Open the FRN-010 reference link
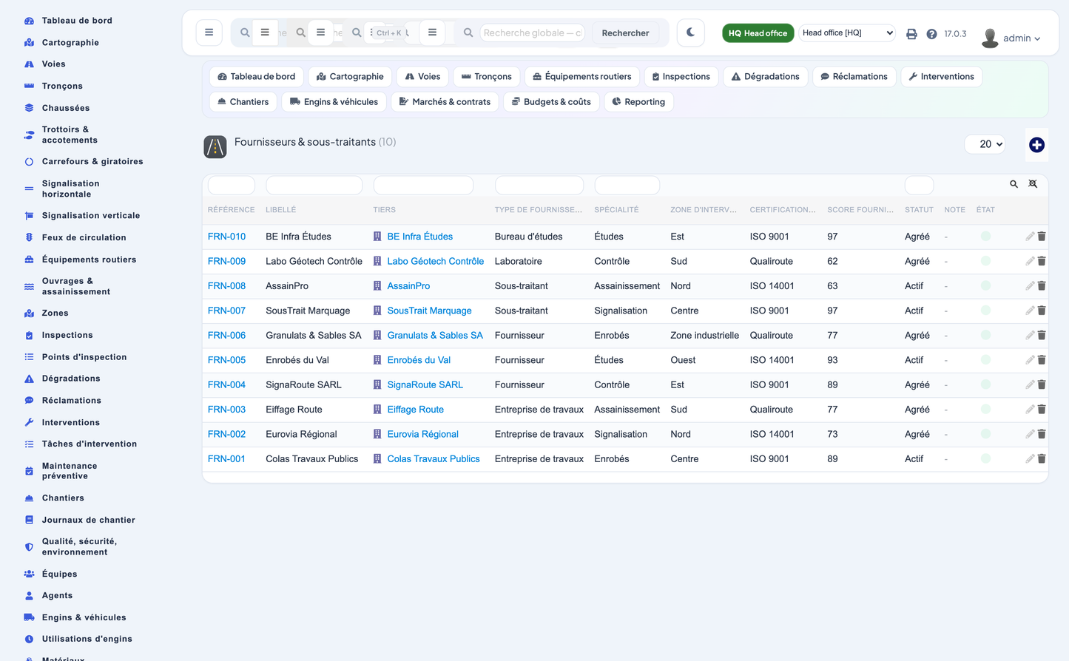The width and height of the screenshot is (1069, 661). click(x=226, y=237)
